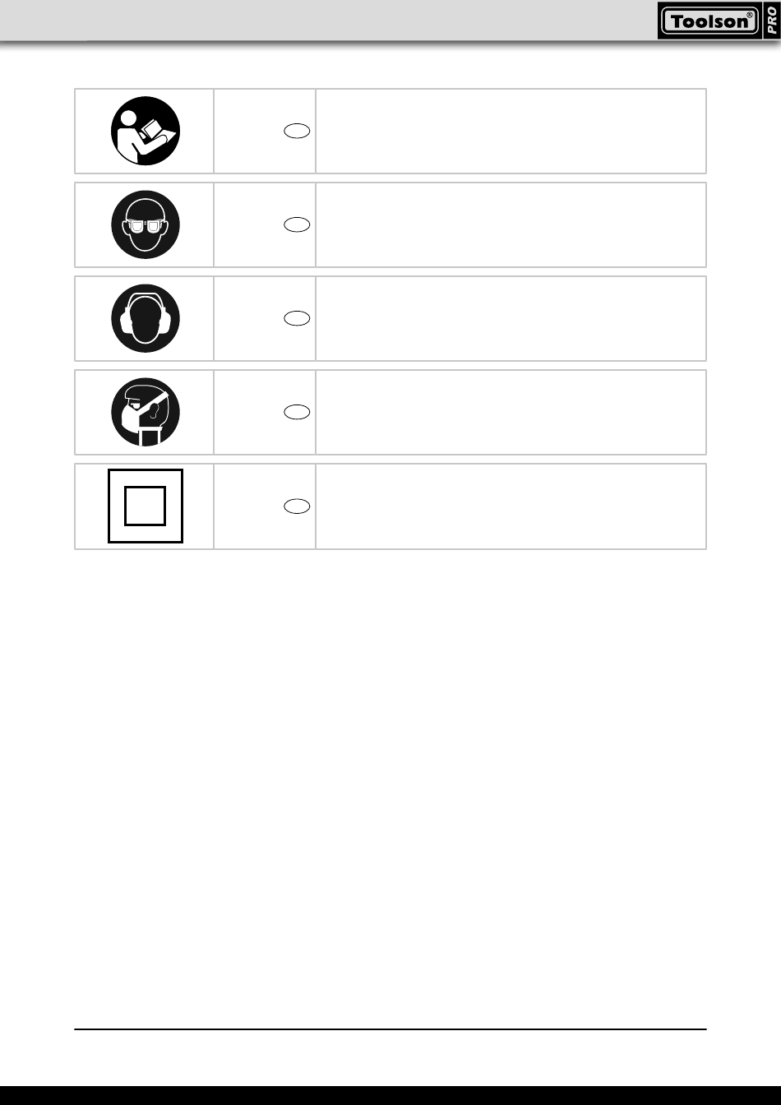781x1105 pixels.
Task: Click the inner square of the double insulation symbol
Action: pyautogui.click(x=146, y=506)
